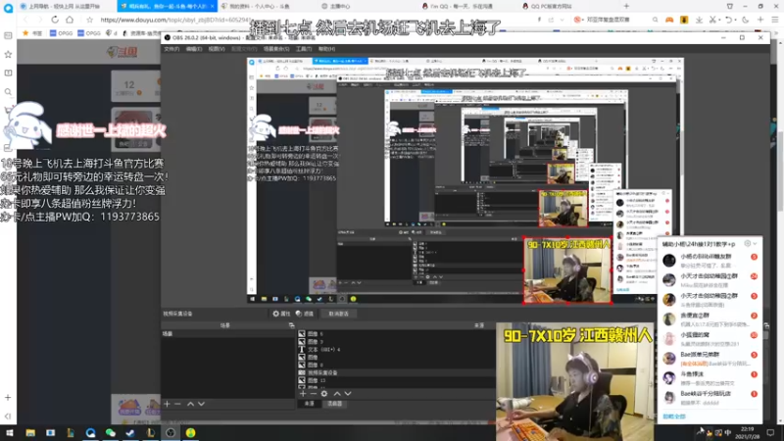Open the Bae抓弟兄弟群 chat message
This screenshot has height=441, width=784.
pos(710,358)
